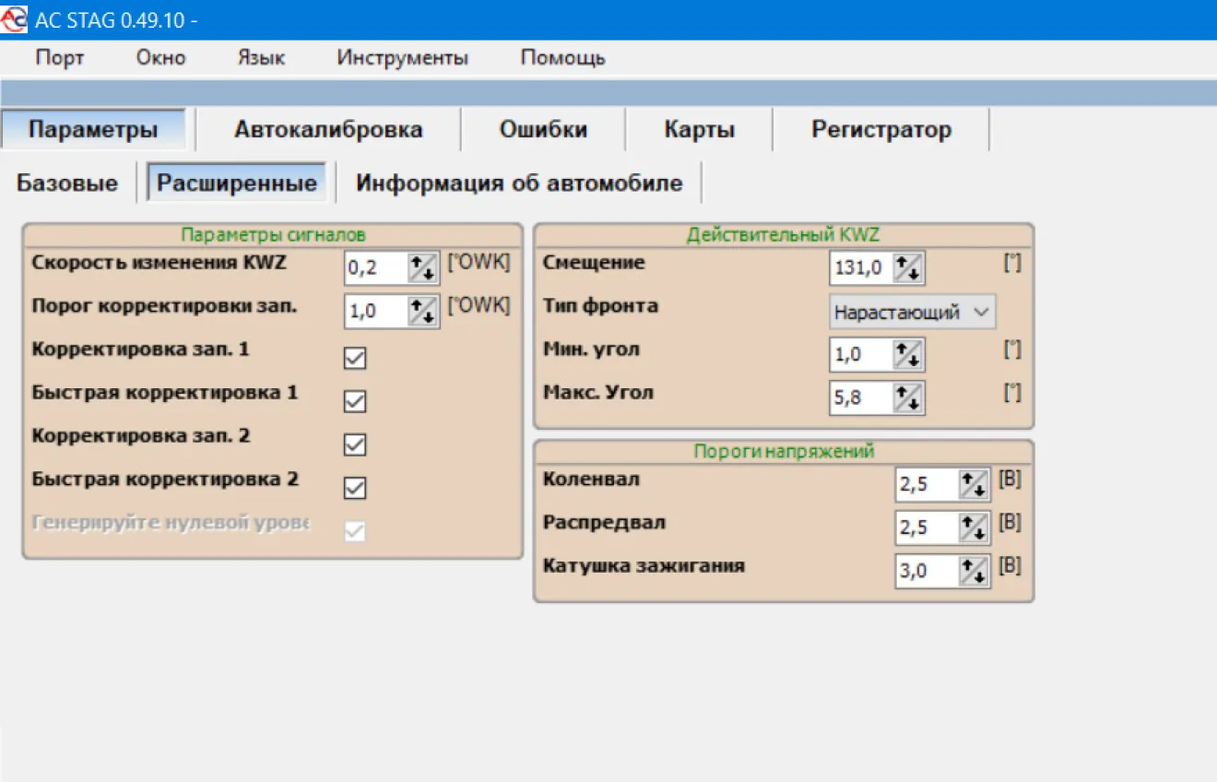This screenshot has width=1217, height=782.
Task: Toggle the Быстрая корректировка 1 checkbox
Action: click(355, 401)
